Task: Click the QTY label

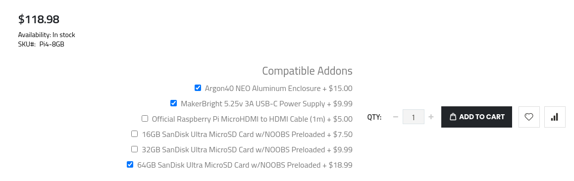Action: [x=374, y=117]
